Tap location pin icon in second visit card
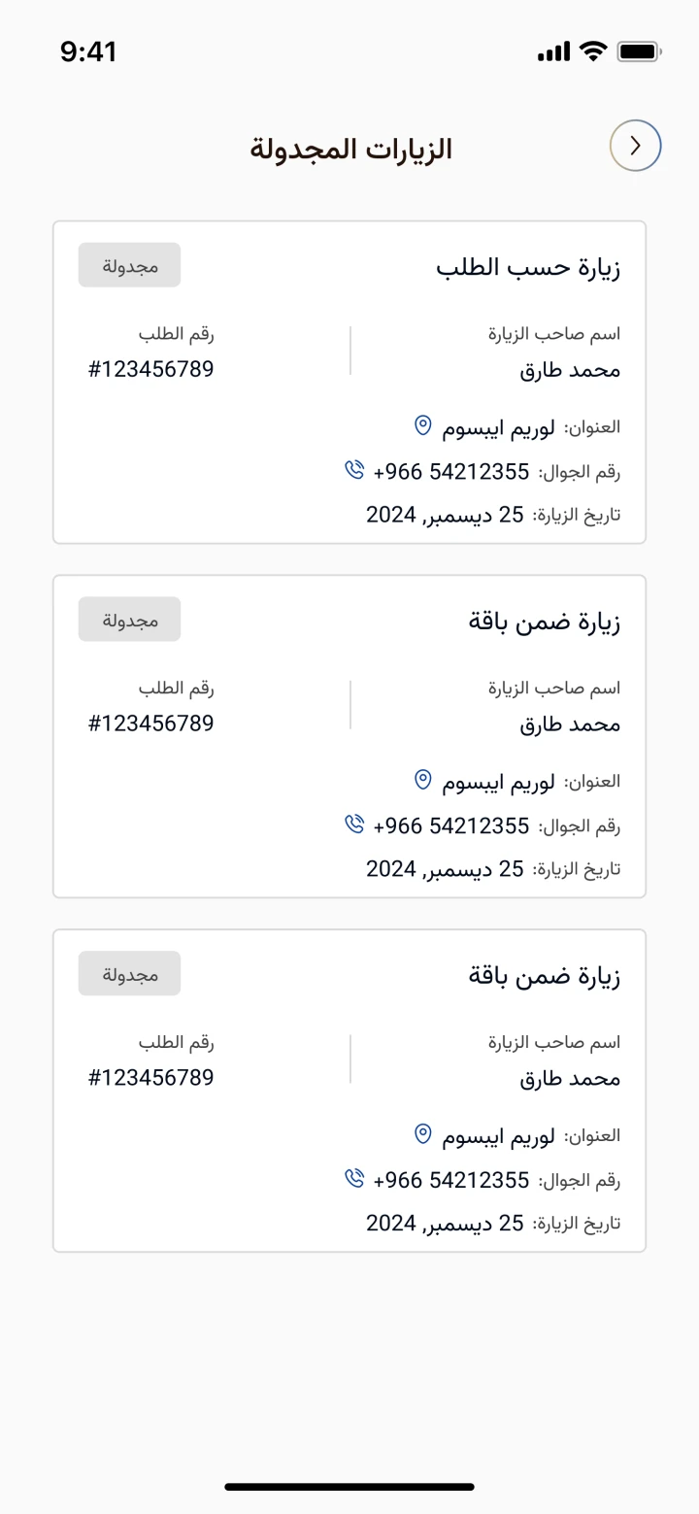This screenshot has width=699, height=1514. [422, 780]
